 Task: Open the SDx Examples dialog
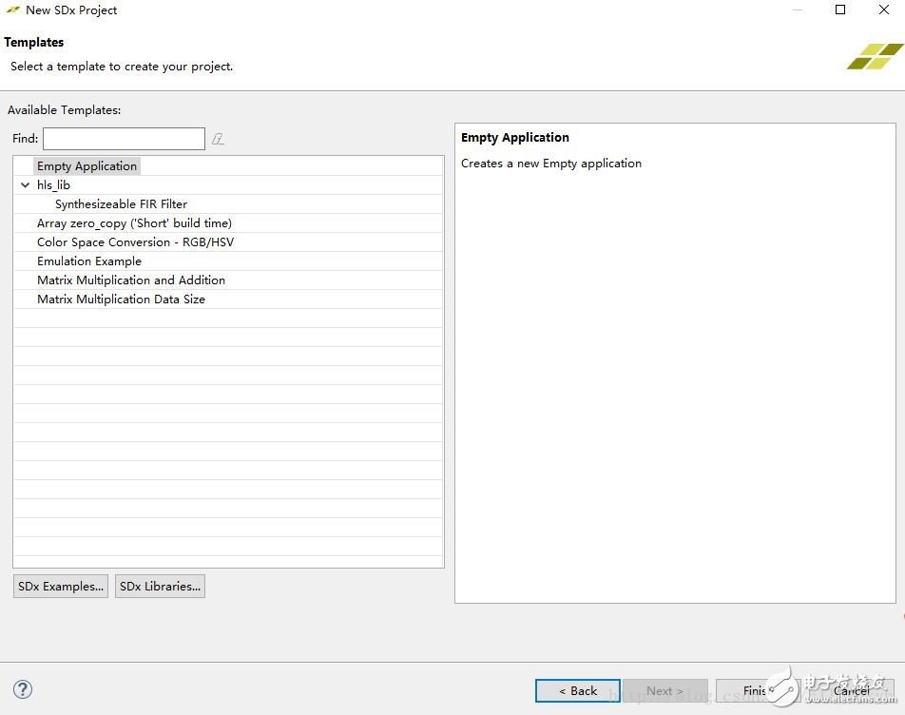(61, 587)
